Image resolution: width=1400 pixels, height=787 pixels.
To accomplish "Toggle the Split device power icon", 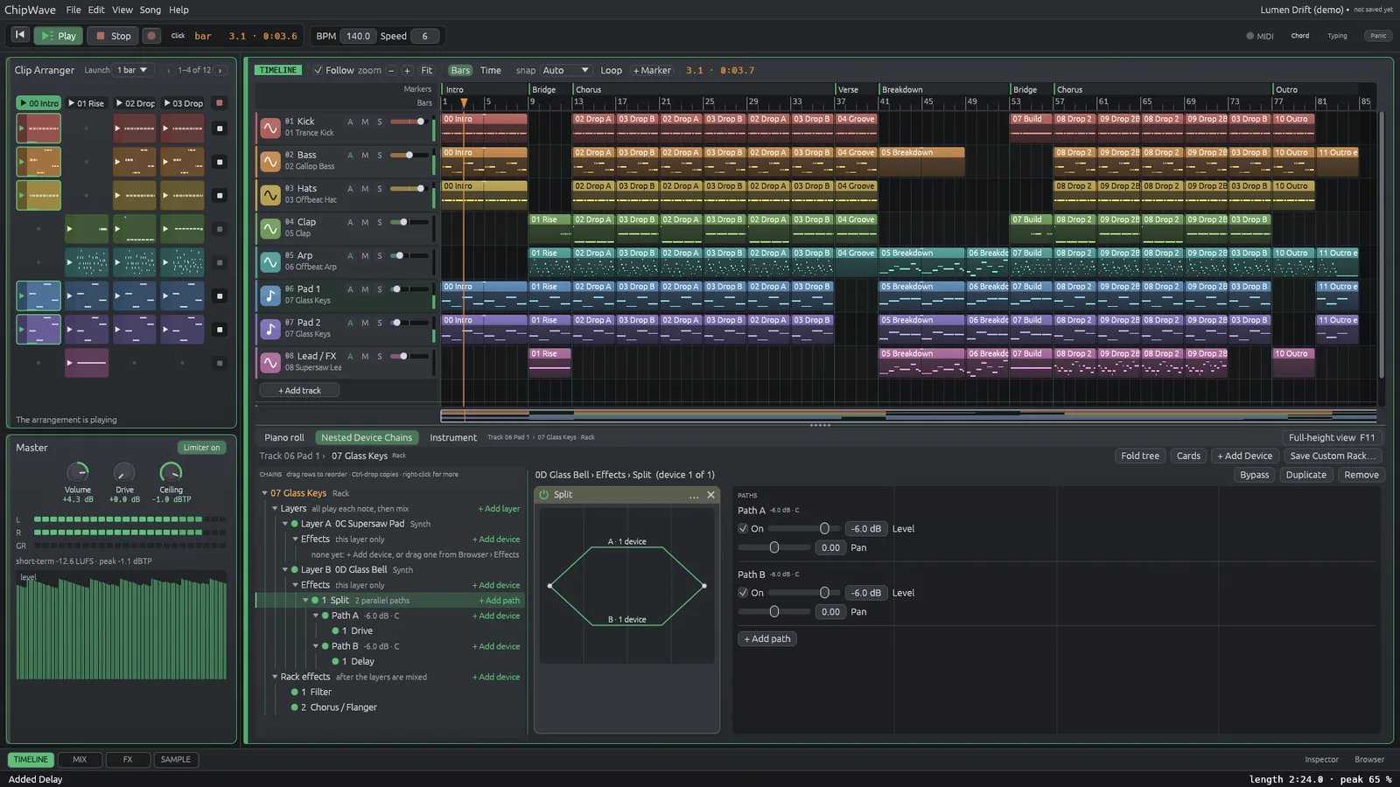I will (544, 495).
